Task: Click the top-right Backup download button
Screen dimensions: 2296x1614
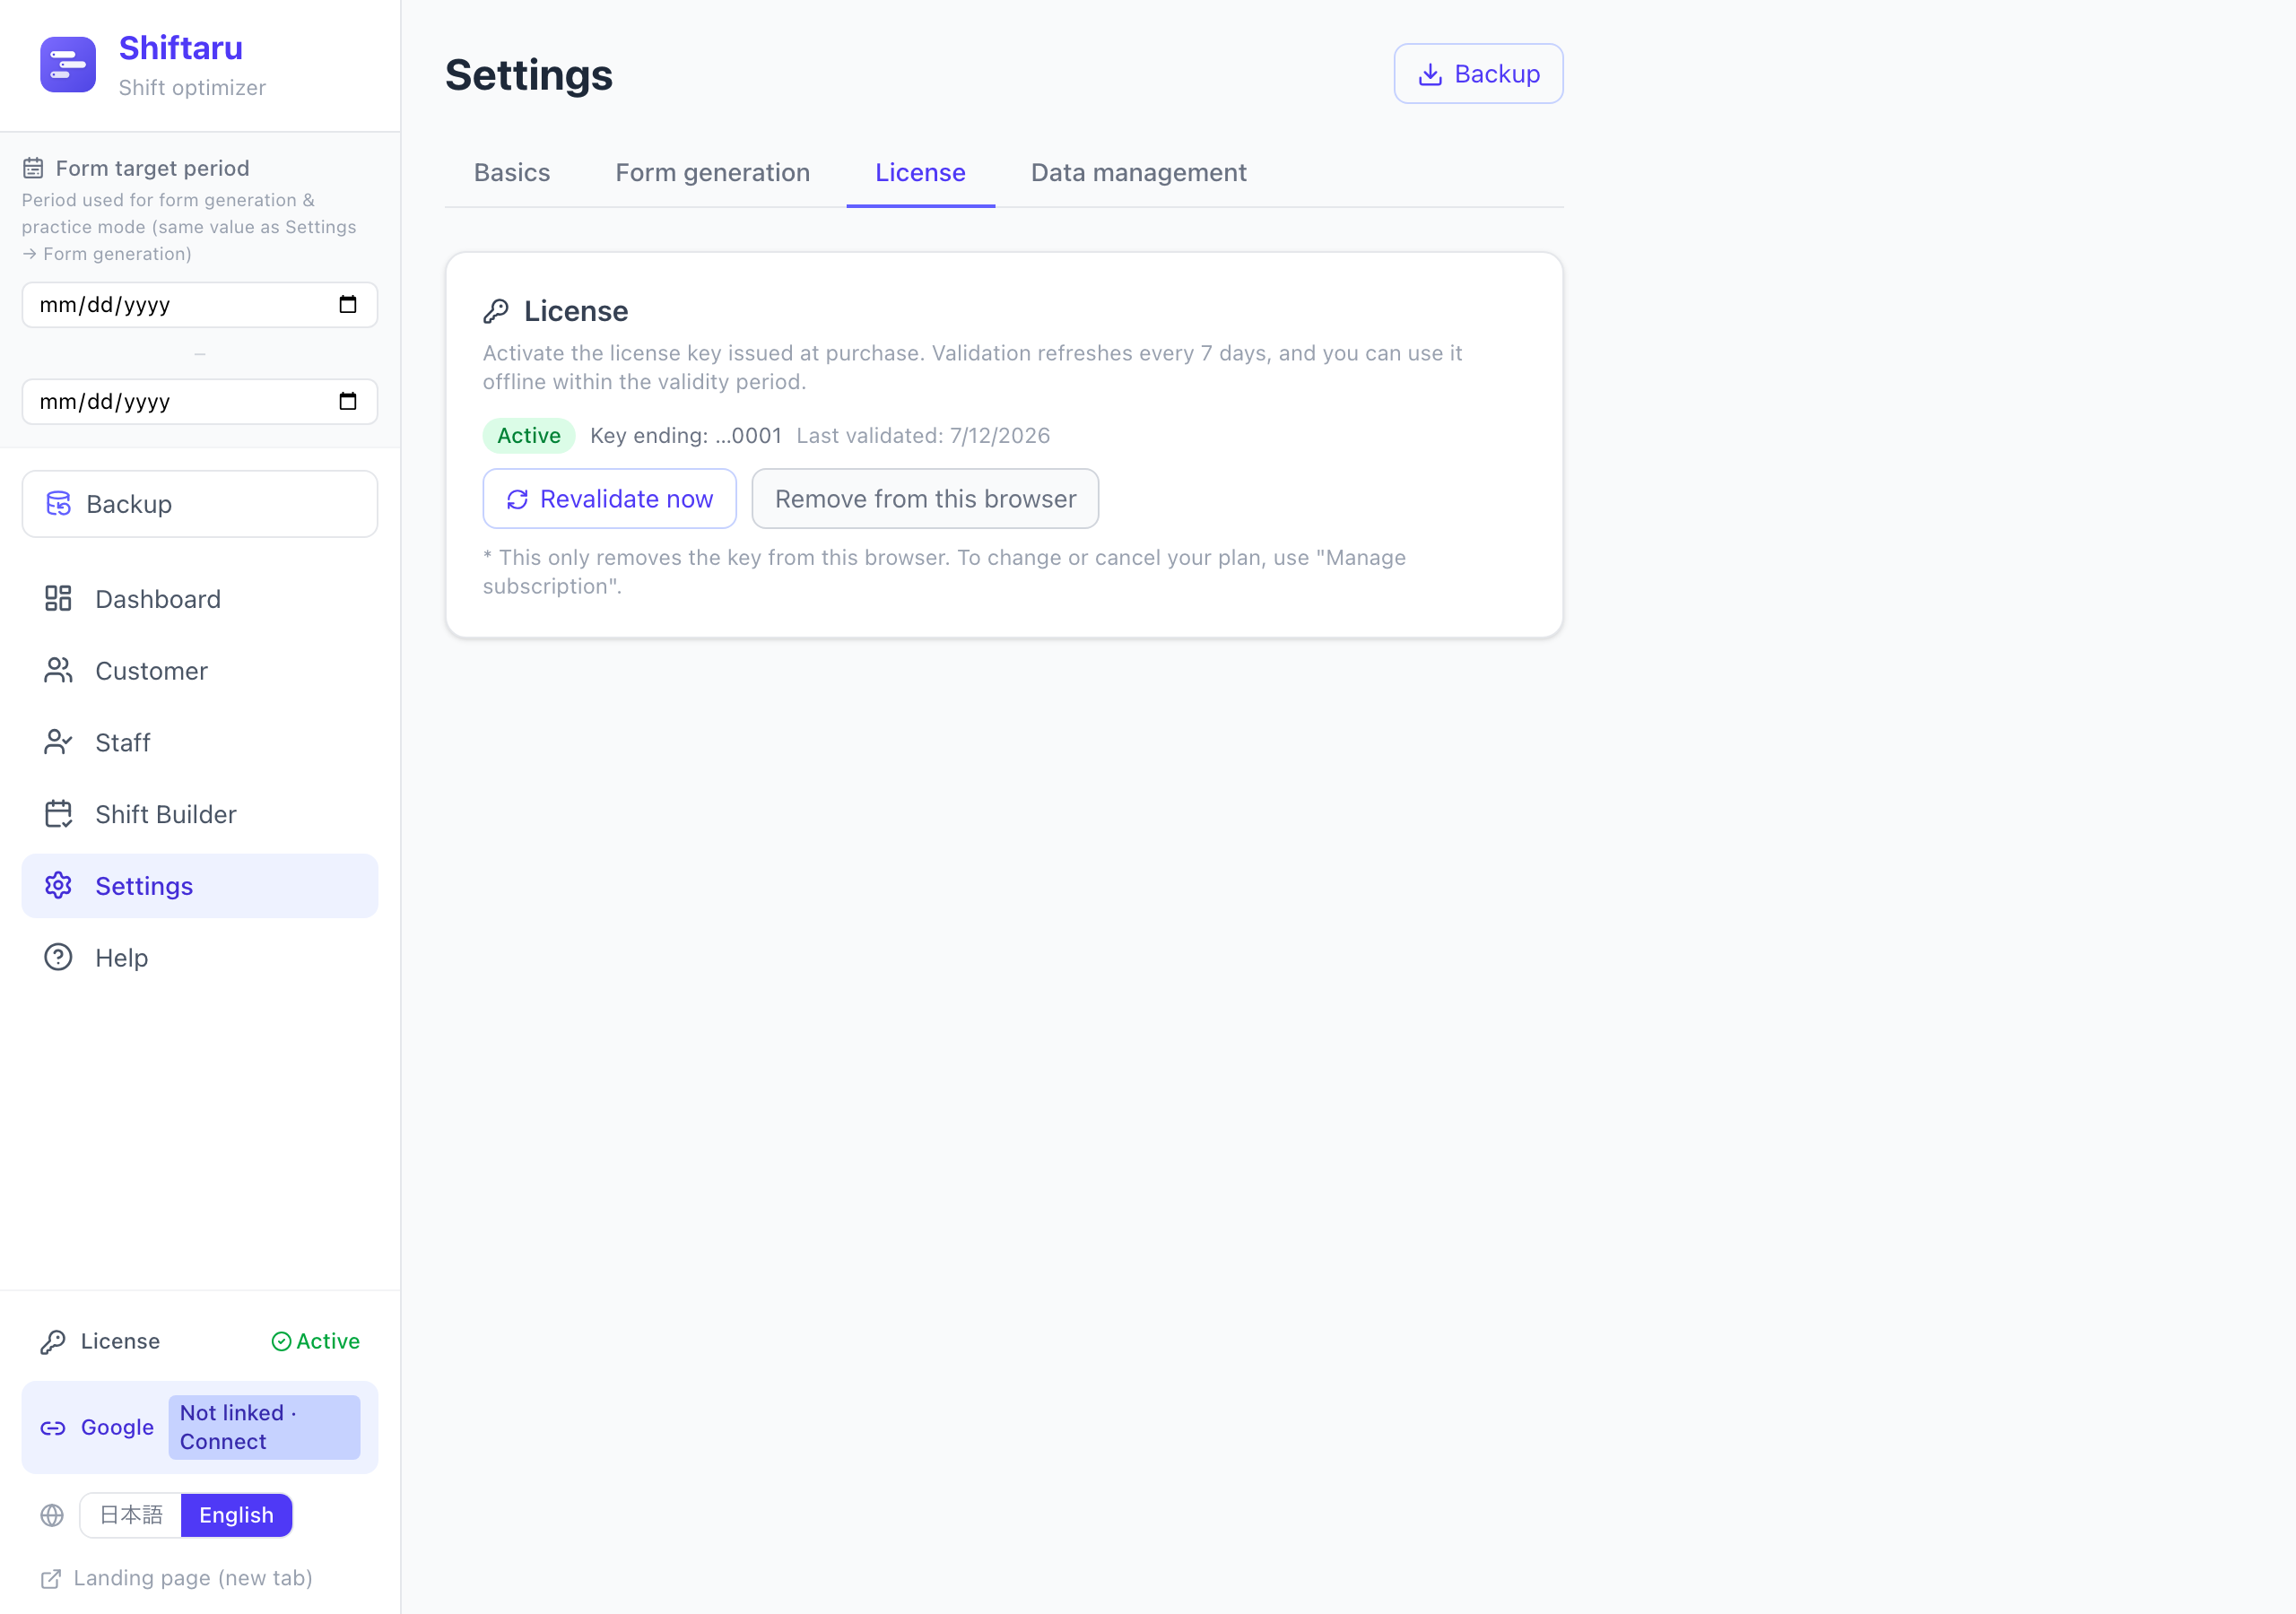Action: (1478, 74)
